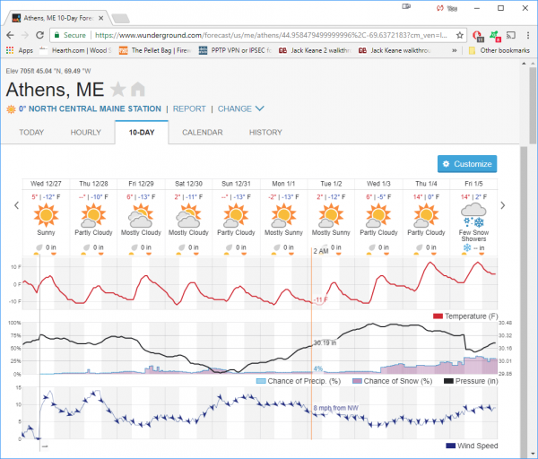Image resolution: width=538 pixels, height=459 pixels.
Task: Click the Customize button
Action: pos(466,164)
